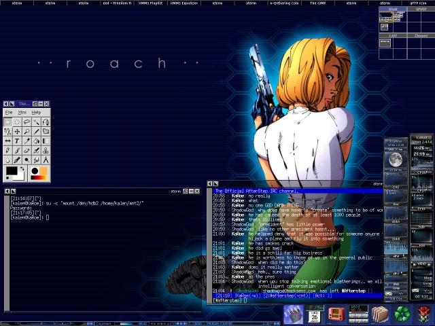435x326 pixels.
Task: Click the 21:19 clock in monitor applet
Action: 421,153
